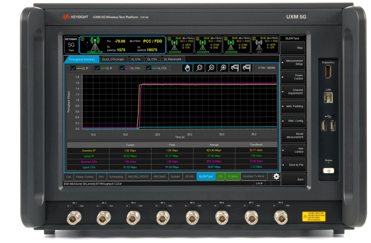This screenshot has height=243, width=371.
Task: Activate the marker 2 icon
Action: tap(234, 68)
